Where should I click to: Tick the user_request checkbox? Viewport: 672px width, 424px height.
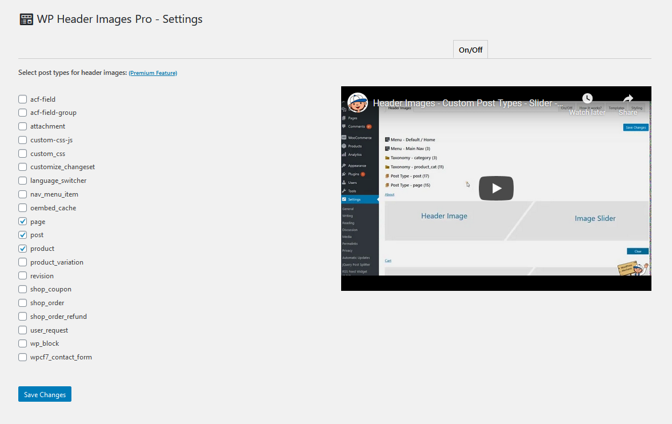(x=23, y=330)
